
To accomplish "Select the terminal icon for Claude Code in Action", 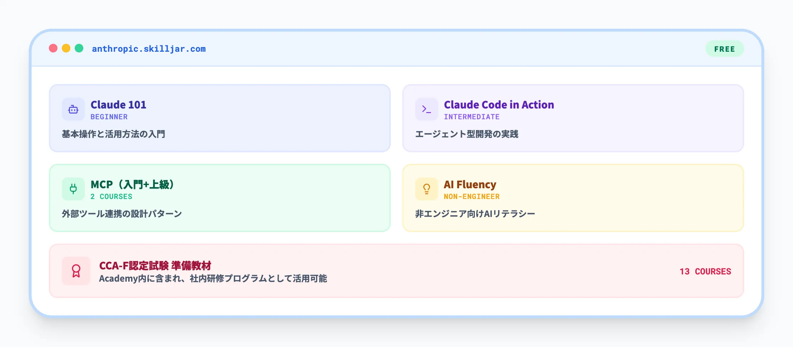I will (427, 109).
